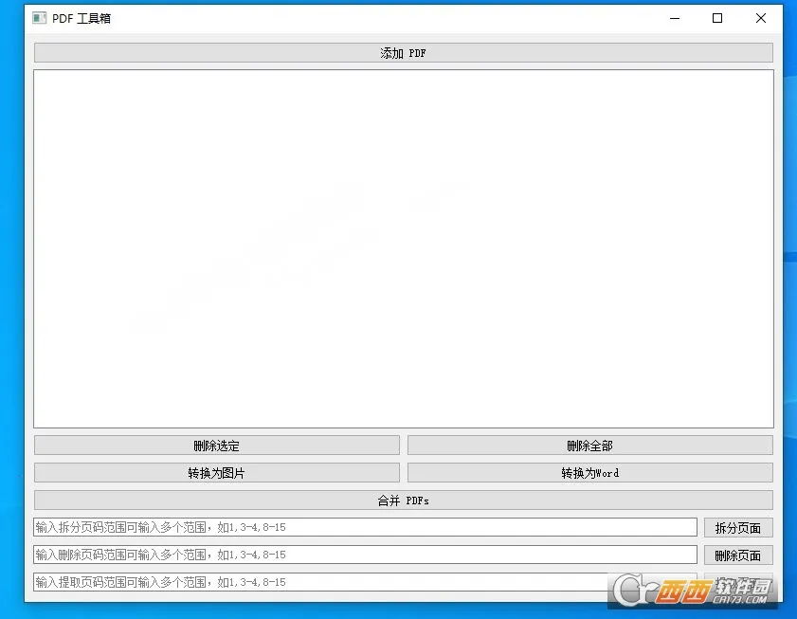Click the 提取页面 button behind the watermark
797x619 pixels.
click(x=738, y=582)
